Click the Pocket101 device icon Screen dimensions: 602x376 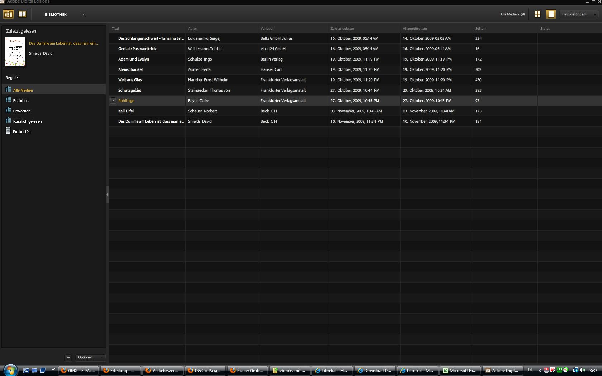(8, 131)
